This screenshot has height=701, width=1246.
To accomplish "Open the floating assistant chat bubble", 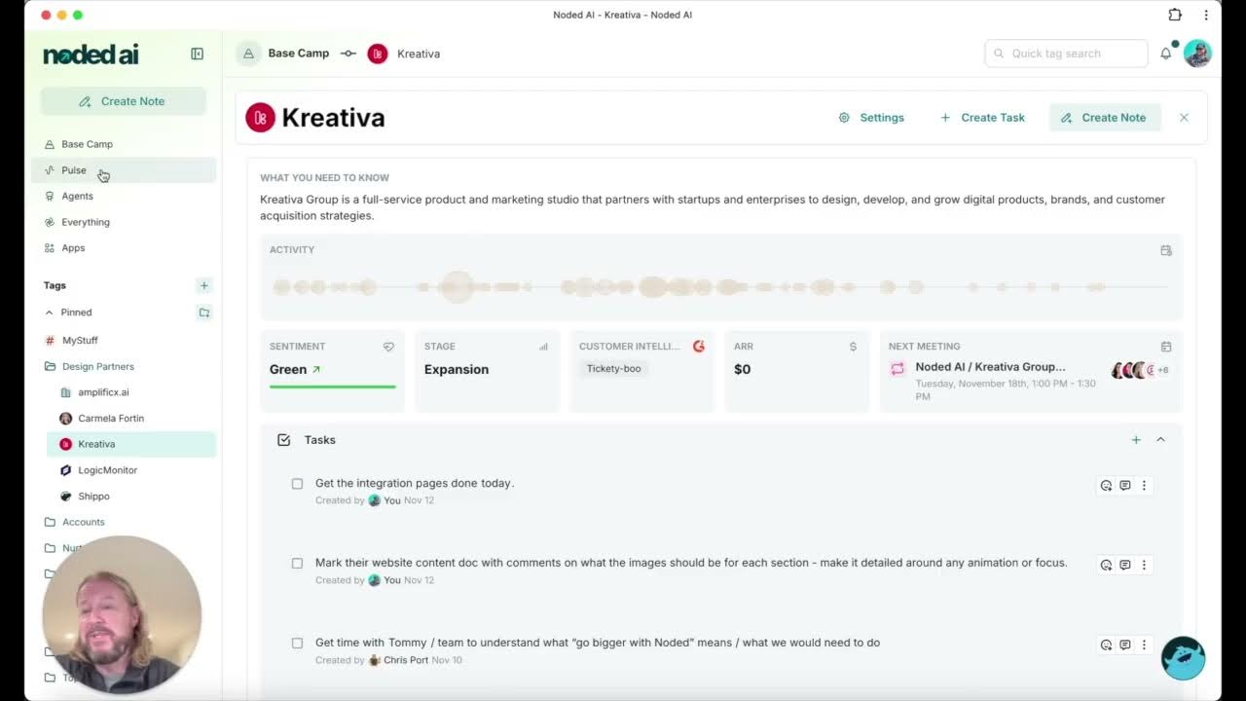I will (x=1184, y=658).
